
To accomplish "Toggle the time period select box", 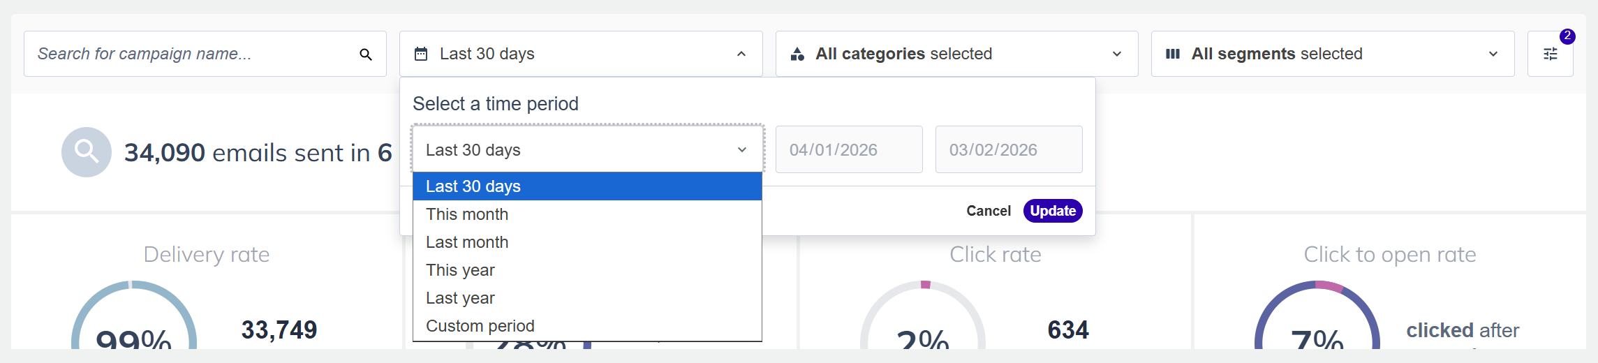I will tap(587, 149).
